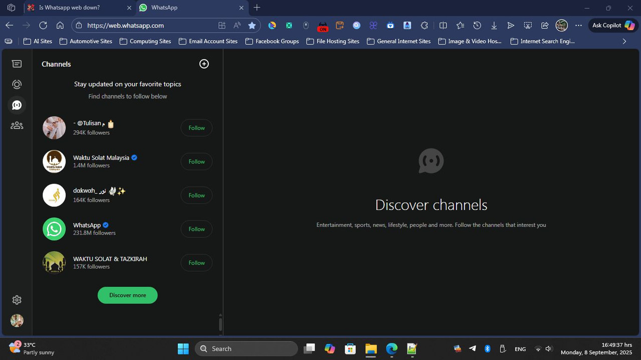Open the Internet Search Engines bookmark folder
The height and width of the screenshot is (360, 641).
click(x=542, y=41)
